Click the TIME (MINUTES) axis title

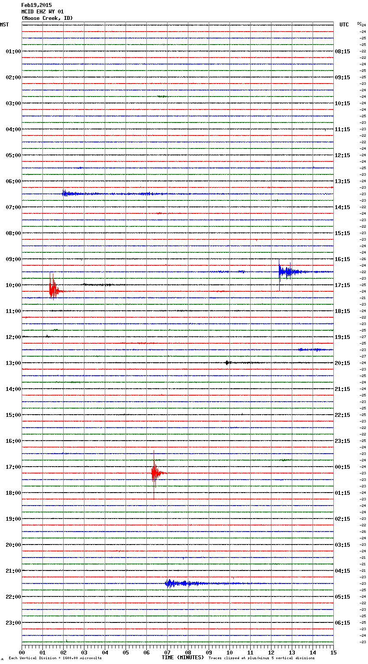click(182, 658)
